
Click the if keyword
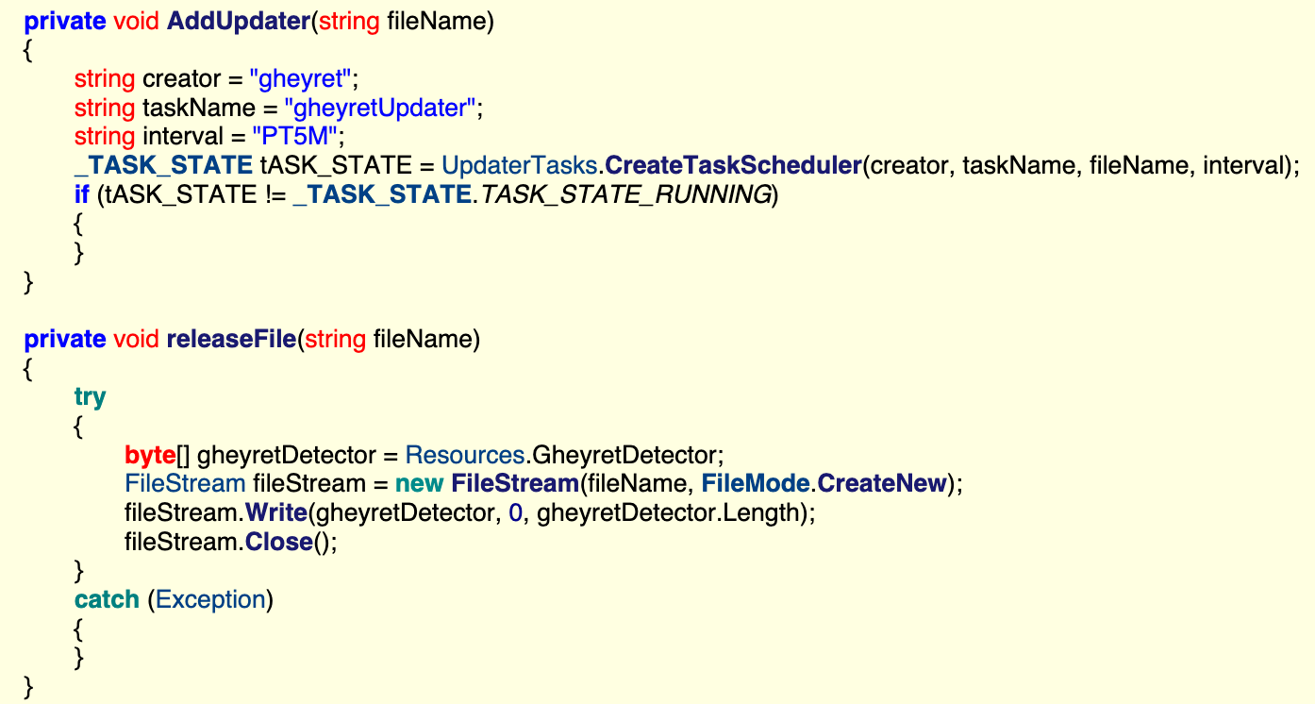(x=82, y=195)
